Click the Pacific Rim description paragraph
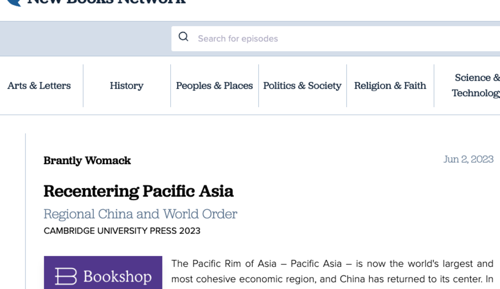The image size is (500, 289). (x=332, y=271)
